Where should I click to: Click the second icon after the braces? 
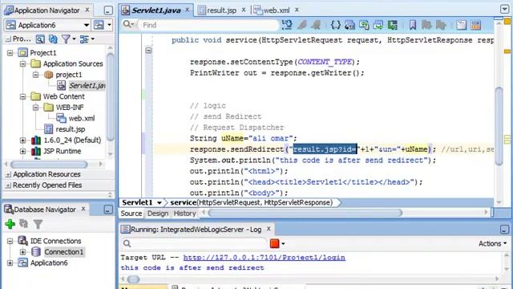364,25
